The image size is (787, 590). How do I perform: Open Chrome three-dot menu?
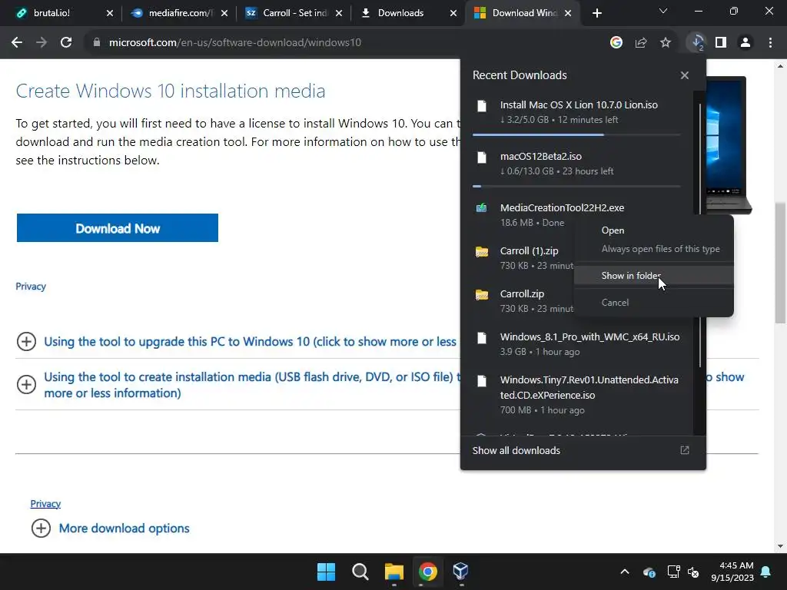(x=770, y=43)
